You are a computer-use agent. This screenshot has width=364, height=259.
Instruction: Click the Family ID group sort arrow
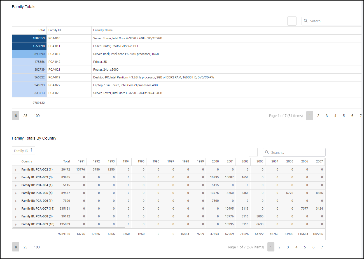click(31, 150)
